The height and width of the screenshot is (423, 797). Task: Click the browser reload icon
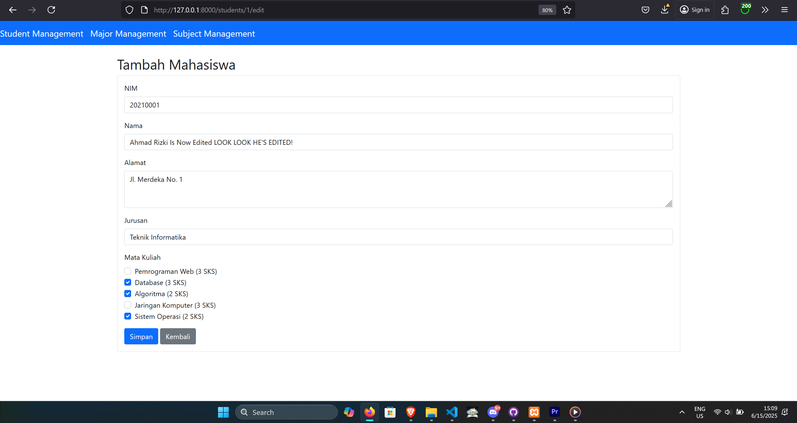coord(51,10)
